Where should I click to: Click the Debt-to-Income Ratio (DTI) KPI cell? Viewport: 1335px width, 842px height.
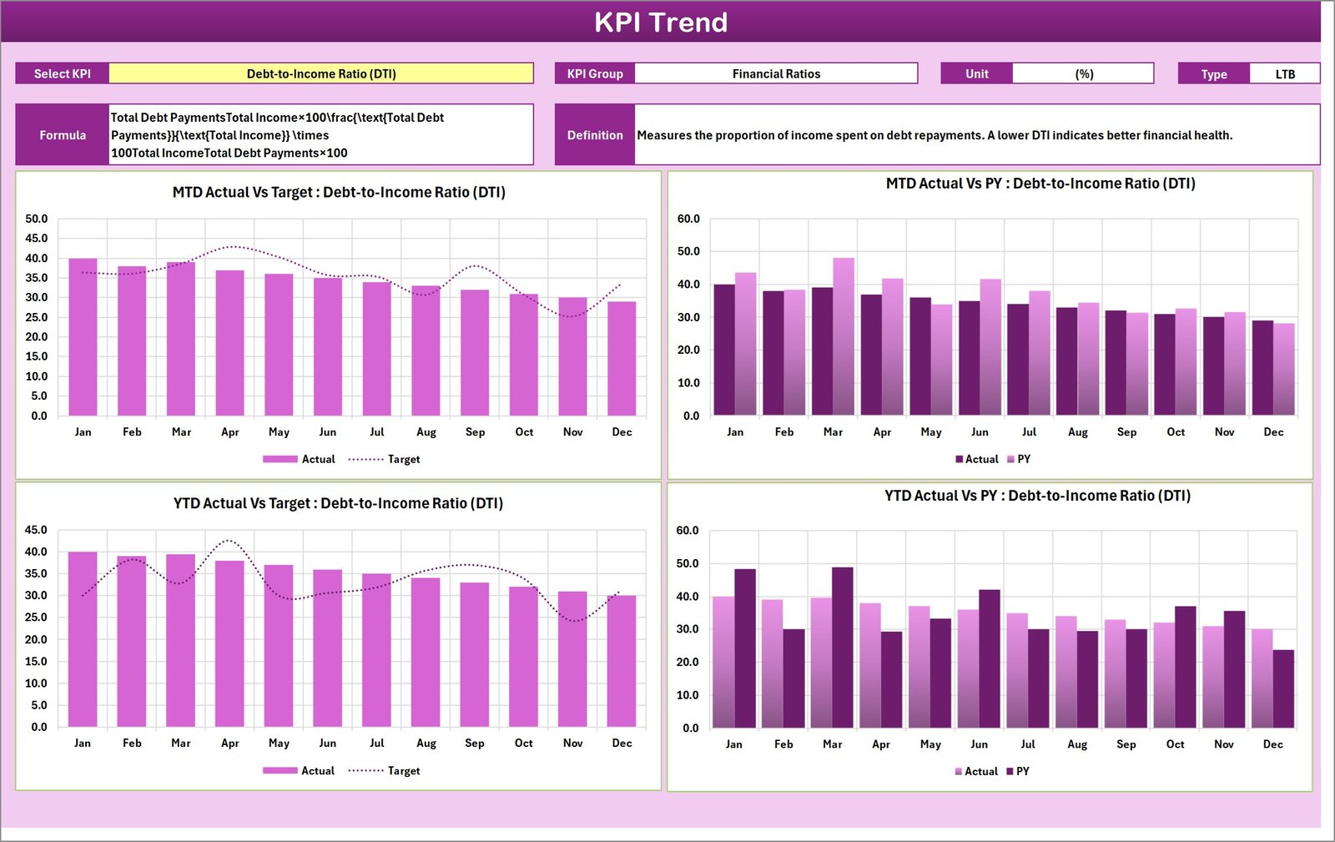tap(322, 73)
